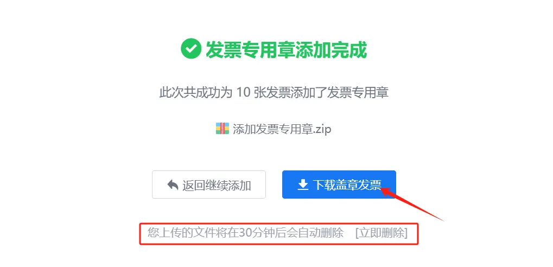Click the 发票专用章 phrase ending the summary
The width and height of the screenshot is (553, 267).
[358, 93]
